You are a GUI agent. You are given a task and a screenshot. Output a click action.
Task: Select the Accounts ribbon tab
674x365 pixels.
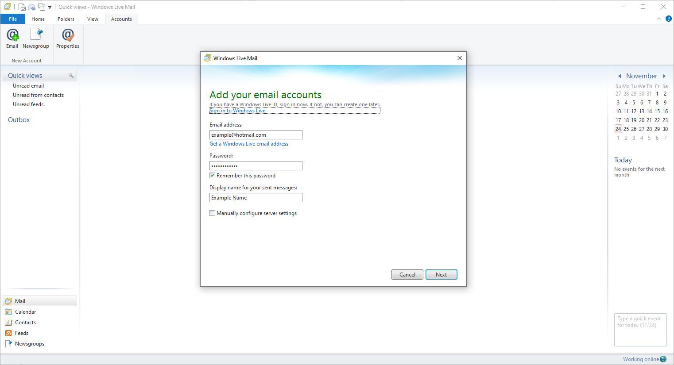click(121, 19)
